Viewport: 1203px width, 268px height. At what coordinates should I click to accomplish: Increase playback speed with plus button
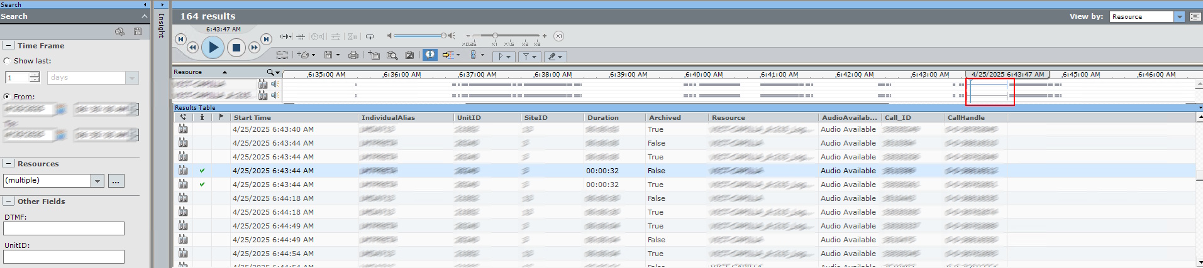544,36
